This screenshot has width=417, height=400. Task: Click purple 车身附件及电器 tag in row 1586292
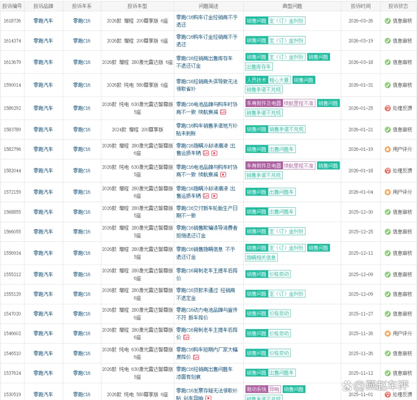pyautogui.click(x=264, y=103)
